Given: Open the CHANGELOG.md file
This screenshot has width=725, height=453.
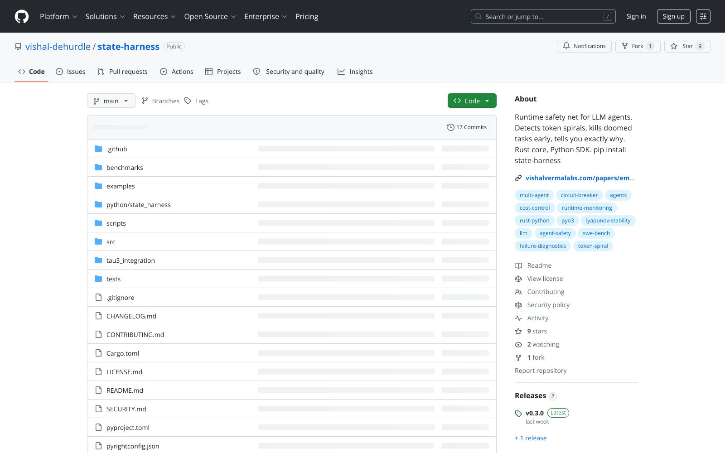Looking at the screenshot, I should point(131,316).
